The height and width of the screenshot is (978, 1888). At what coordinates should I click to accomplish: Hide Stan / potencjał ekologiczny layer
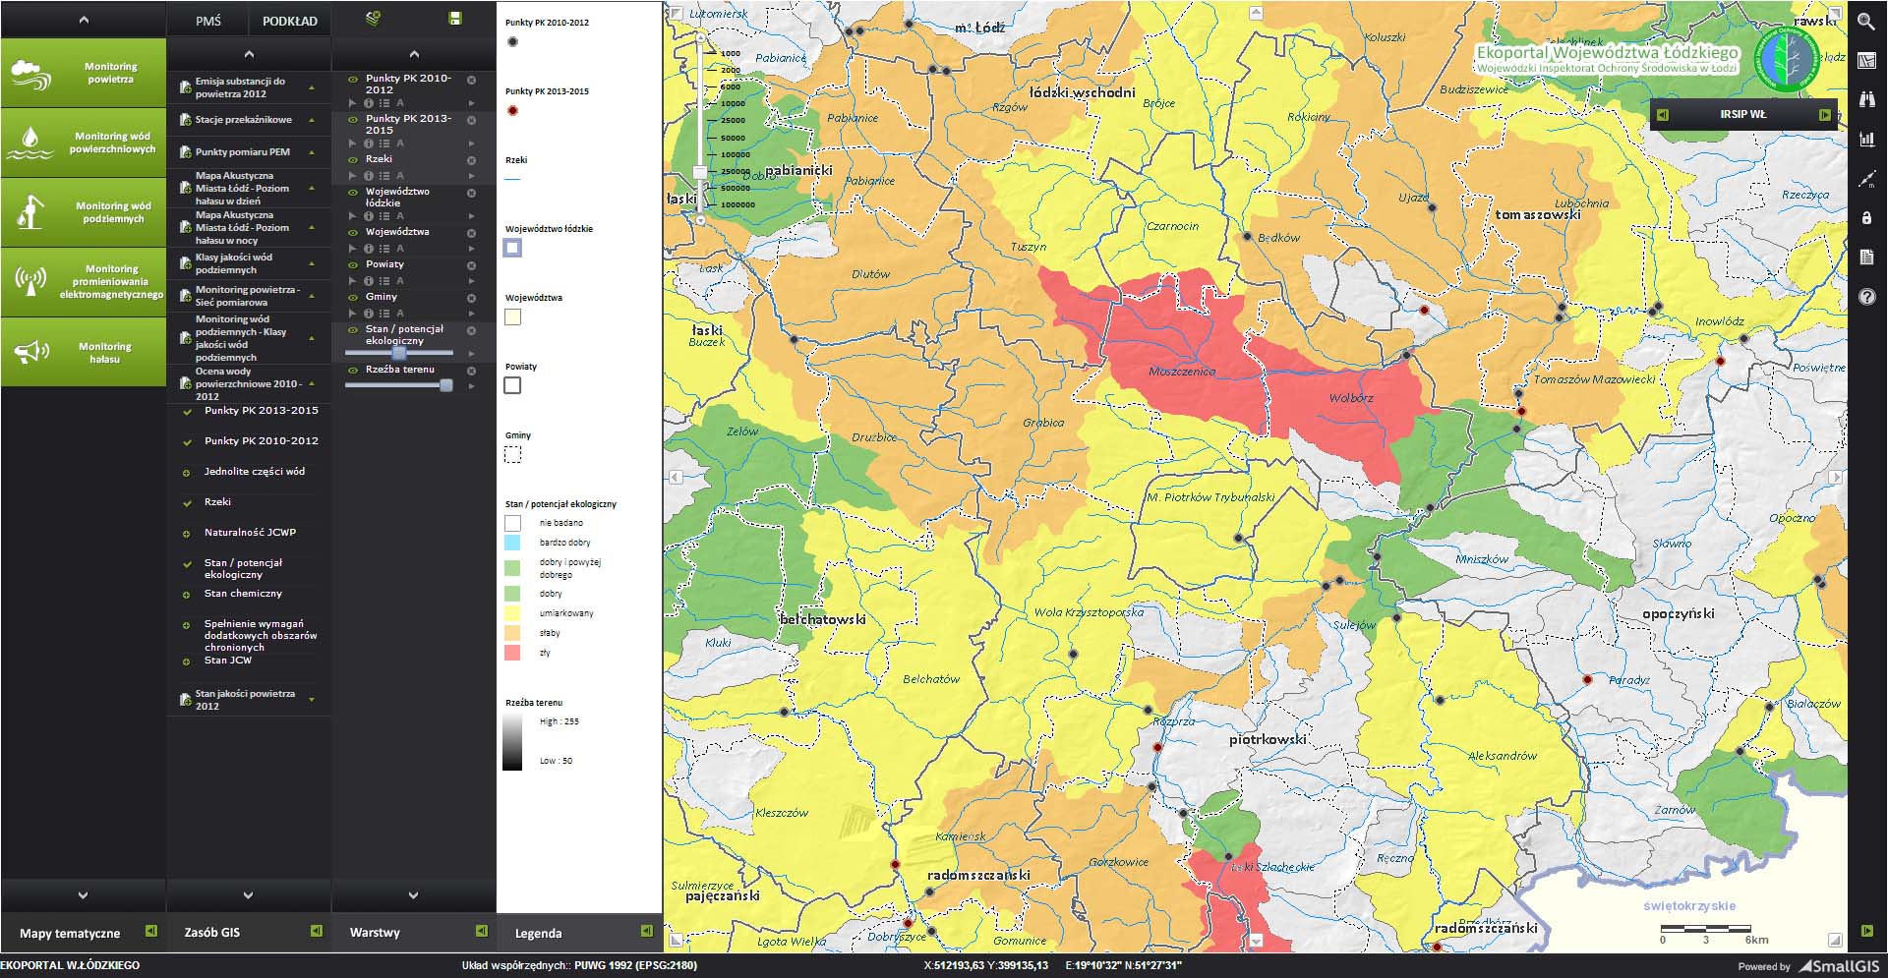(x=353, y=330)
